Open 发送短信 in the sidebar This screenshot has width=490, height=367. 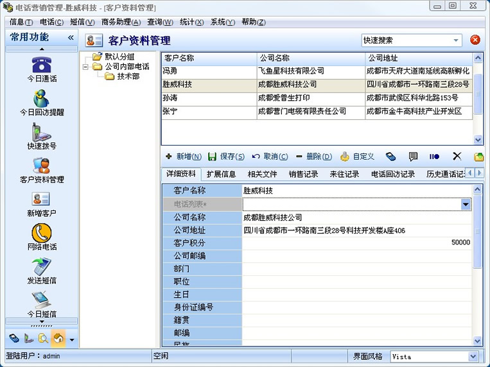pos(42,267)
